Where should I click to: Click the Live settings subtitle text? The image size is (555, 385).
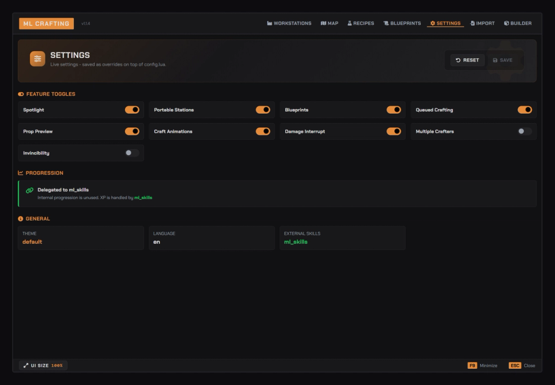[x=108, y=64]
